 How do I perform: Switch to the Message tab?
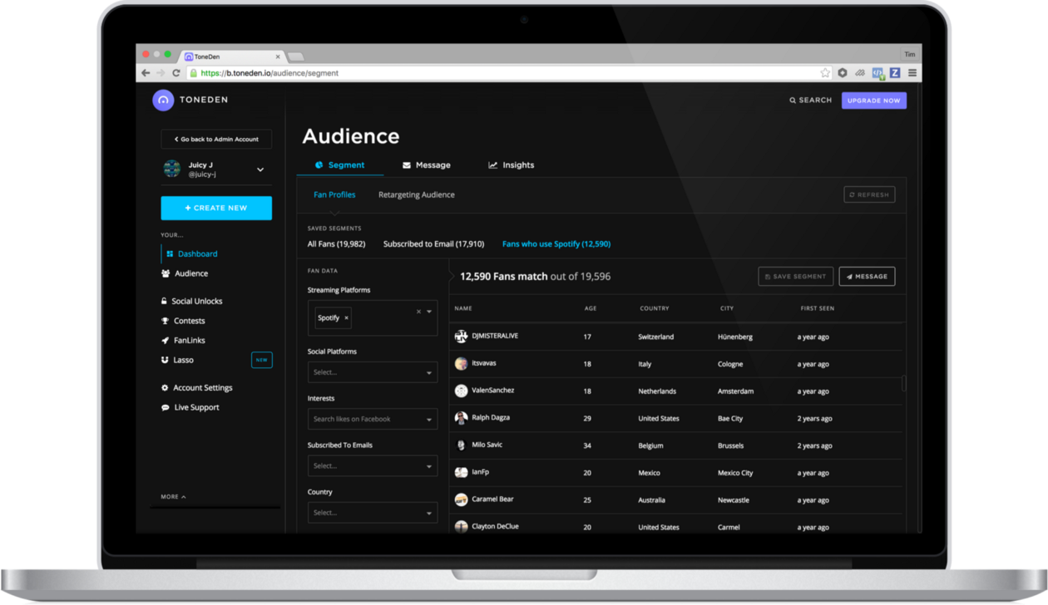coord(427,165)
